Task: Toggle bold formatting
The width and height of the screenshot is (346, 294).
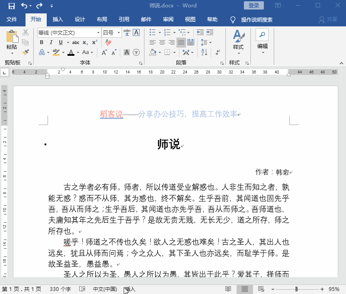Action: pyautogui.click(x=42, y=42)
